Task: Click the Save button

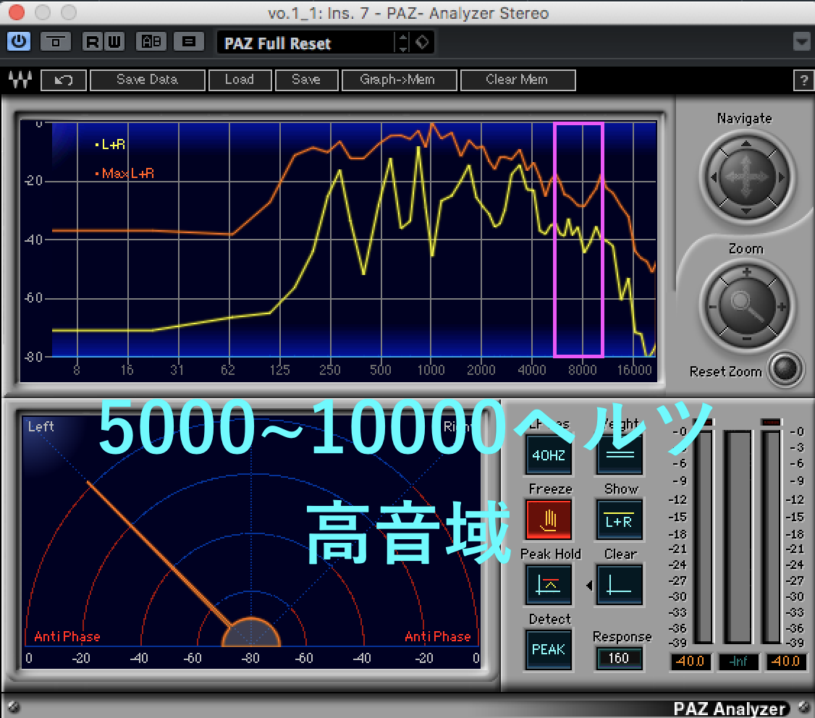Action: click(x=306, y=80)
